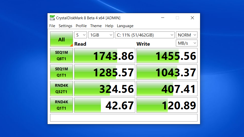Start all benchmarks with the All button
The image size is (244, 137).
(x=62, y=39)
